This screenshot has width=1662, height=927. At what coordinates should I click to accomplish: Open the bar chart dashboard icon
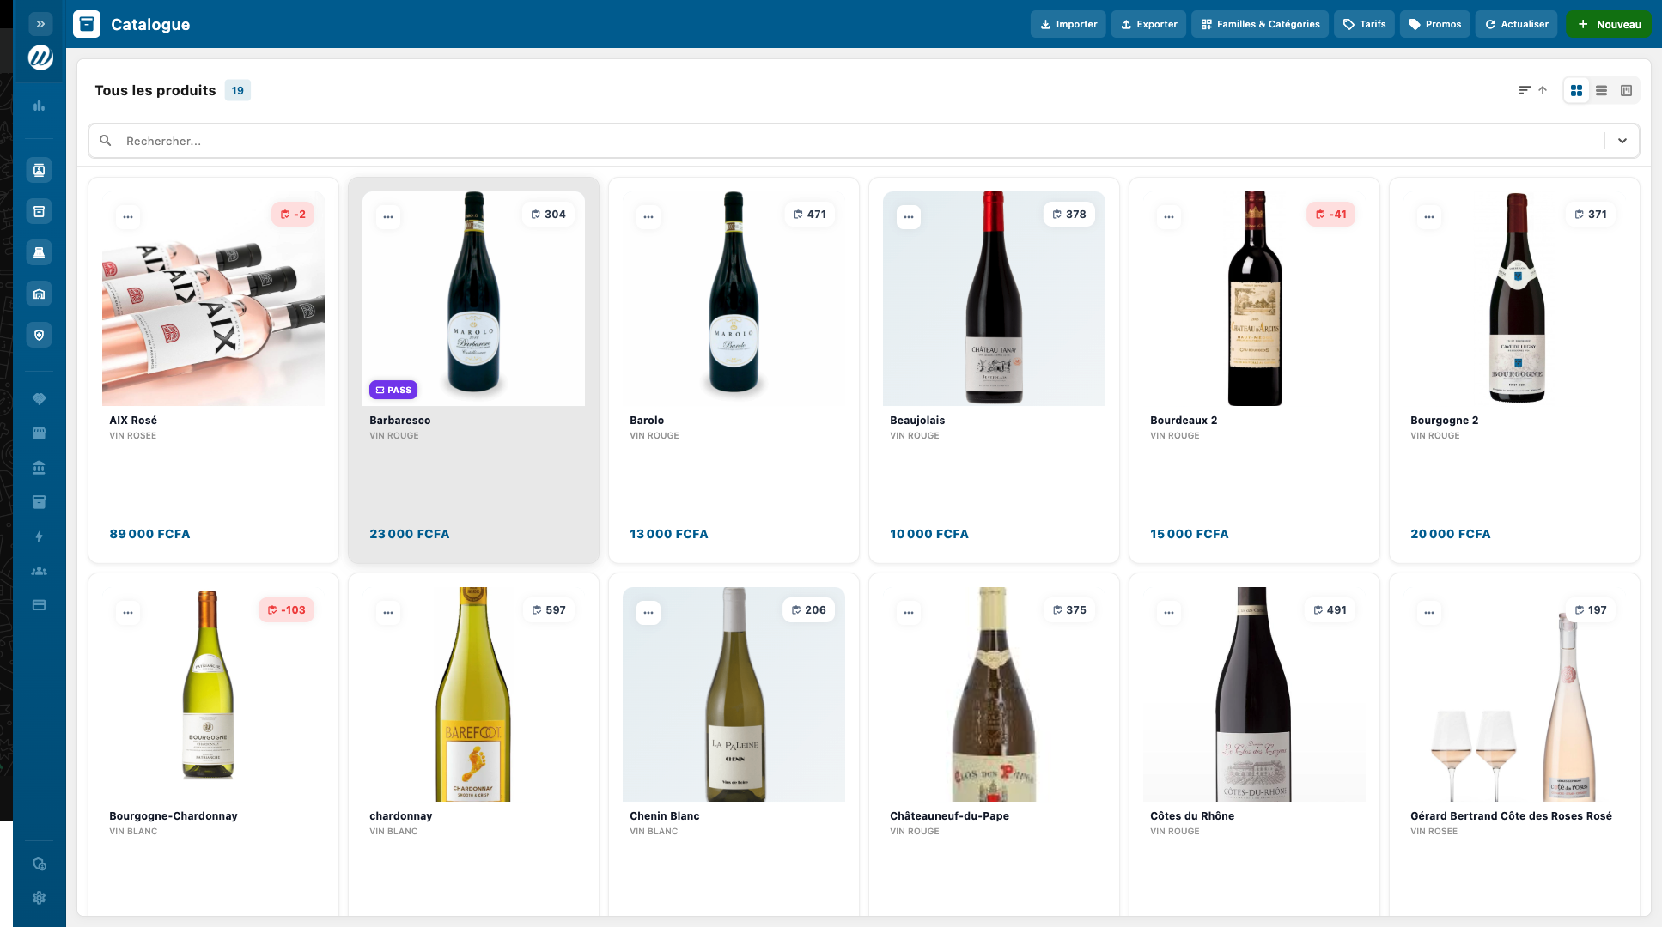click(x=39, y=106)
